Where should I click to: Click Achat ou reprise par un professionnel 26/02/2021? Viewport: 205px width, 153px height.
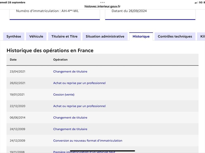(x=79, y=83)
